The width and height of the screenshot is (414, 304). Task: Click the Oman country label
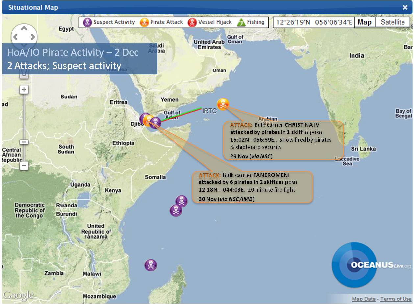pyautogui.click(x=219, y=70)
